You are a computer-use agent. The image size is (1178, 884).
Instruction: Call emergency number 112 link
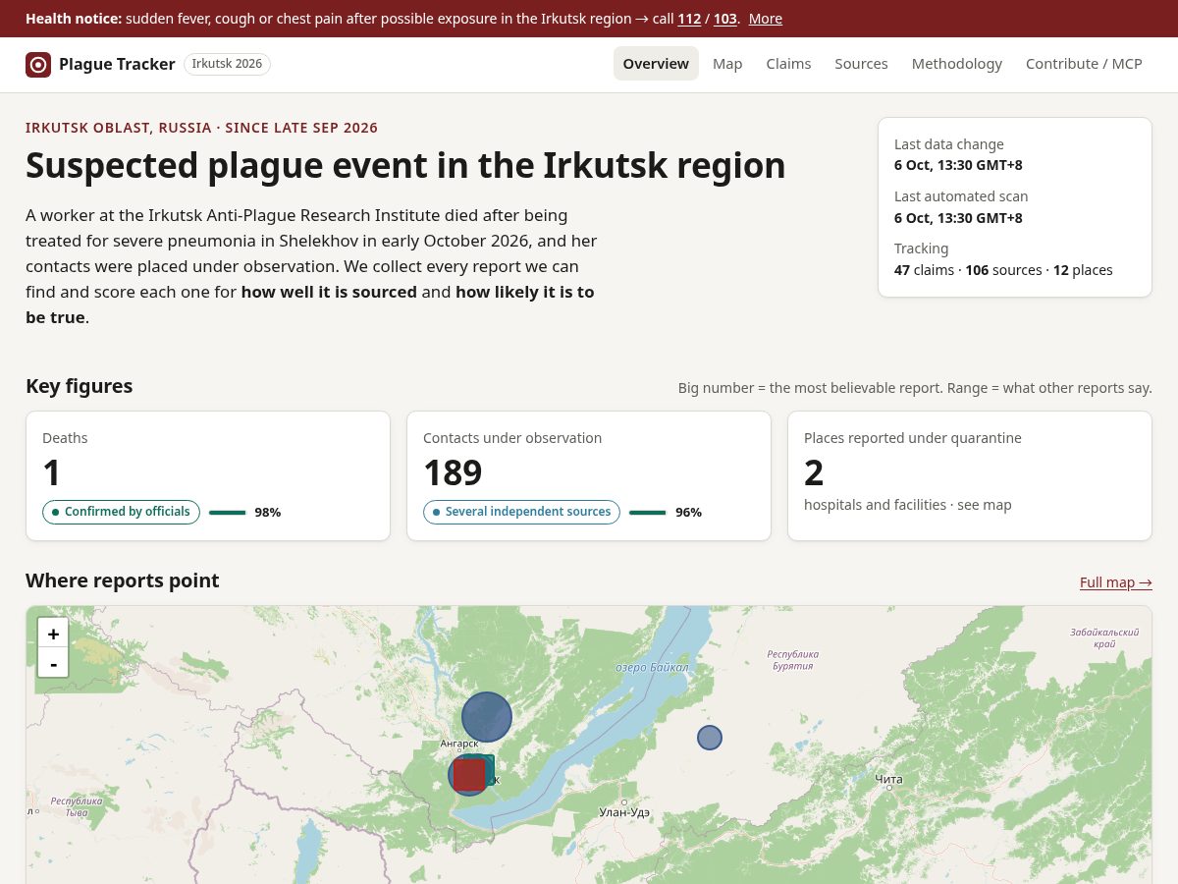click(x=689, y=19)
